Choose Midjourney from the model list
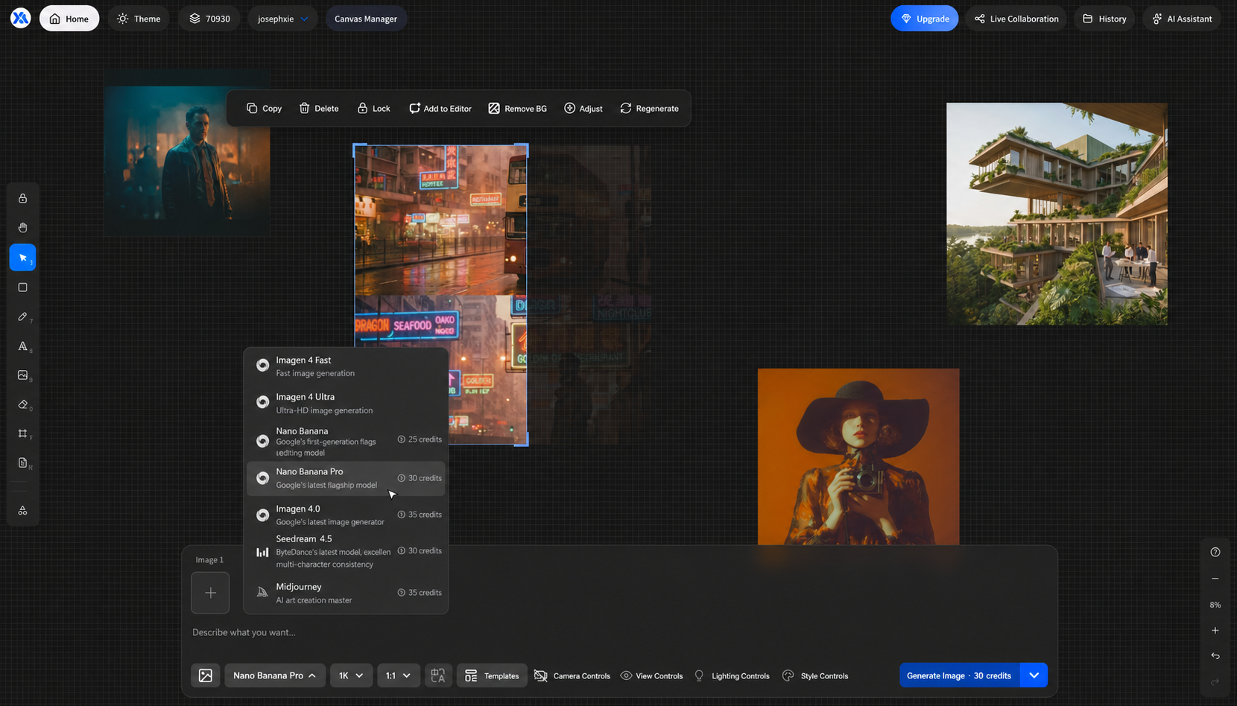The width and height of the screenshot is (1237, 706). [x=346, y=593]
